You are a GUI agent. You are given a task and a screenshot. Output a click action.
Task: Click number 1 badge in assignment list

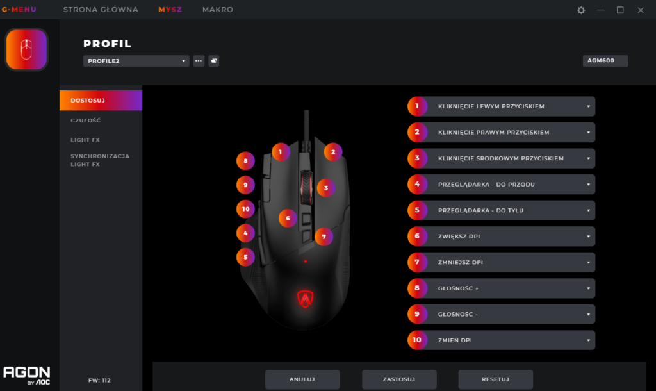(x=417, y=106)
